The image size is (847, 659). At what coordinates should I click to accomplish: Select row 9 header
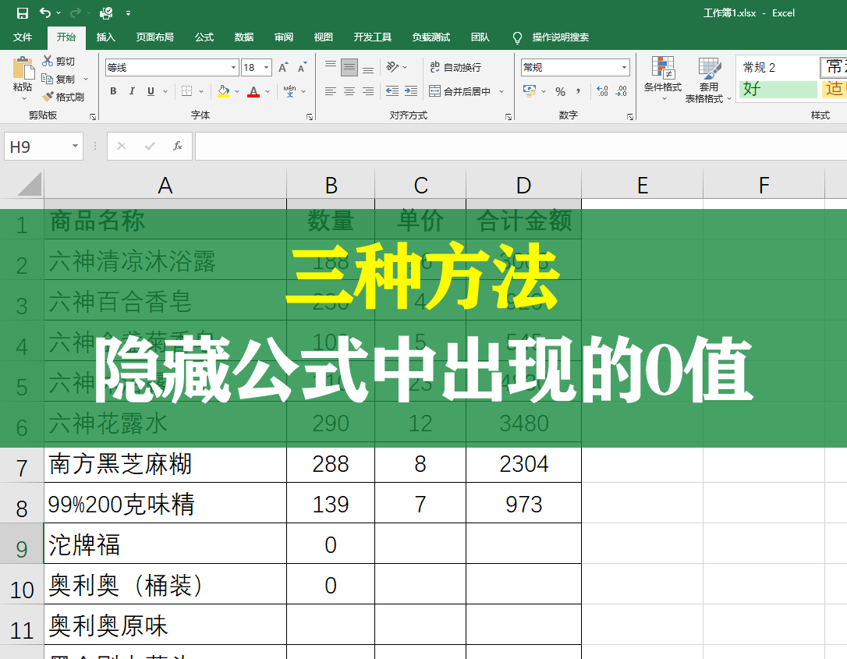22,544
